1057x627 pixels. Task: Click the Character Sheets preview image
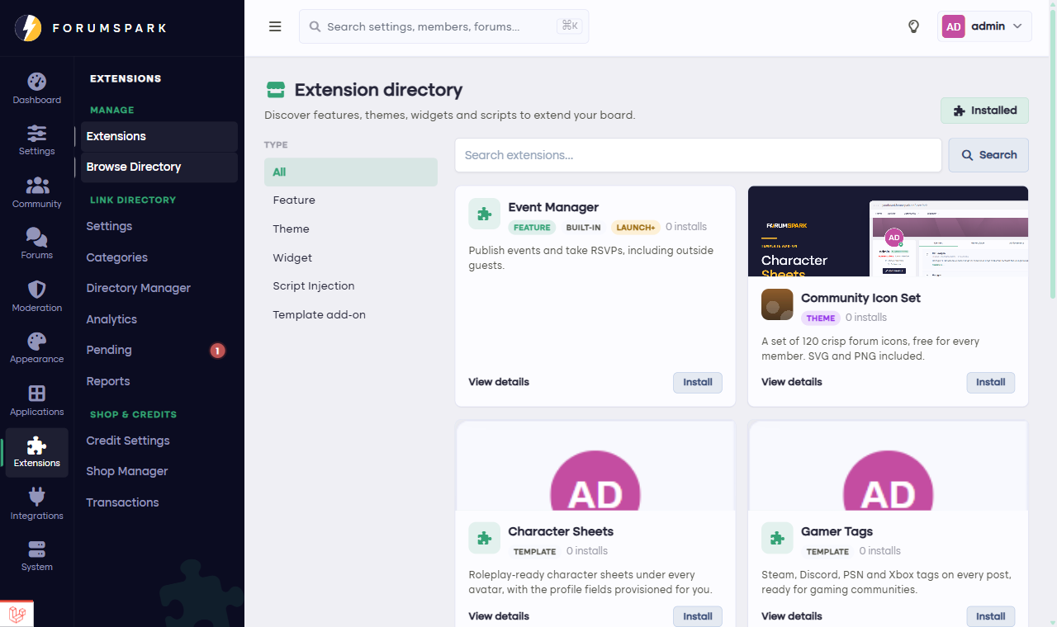click(595, 465)
